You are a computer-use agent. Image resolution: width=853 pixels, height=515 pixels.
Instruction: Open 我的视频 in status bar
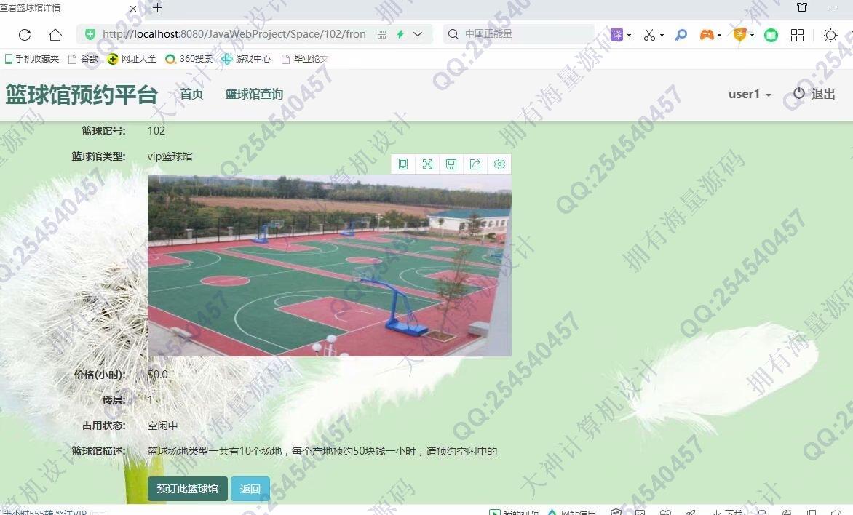(x=514, y=511)
